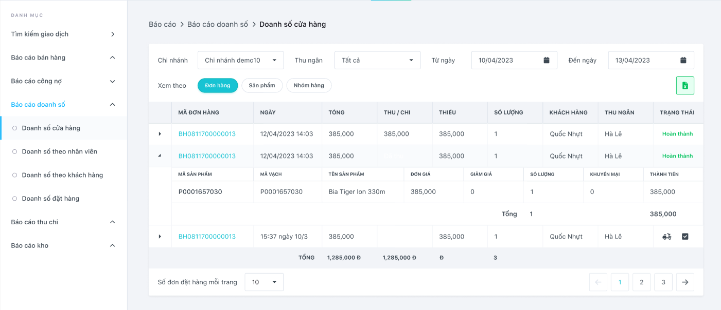Click the Excel export icon
This screenshot has height=310, width=721.
685,86
